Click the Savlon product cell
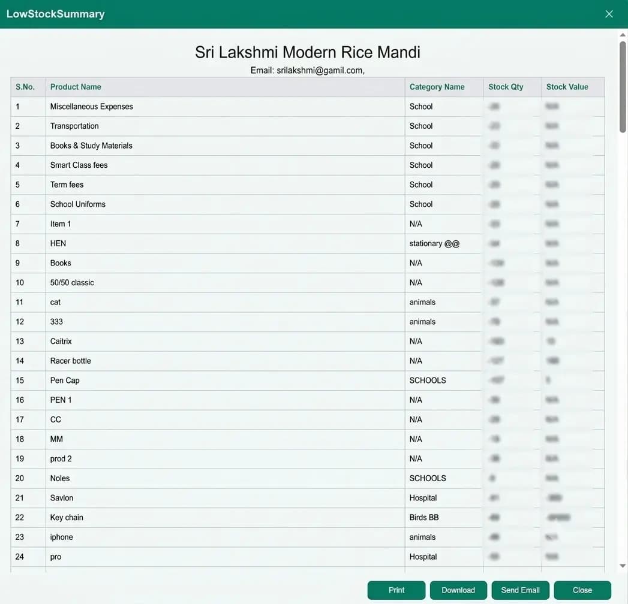The width and height of the screenshot is (628, 604). point(225,498)
